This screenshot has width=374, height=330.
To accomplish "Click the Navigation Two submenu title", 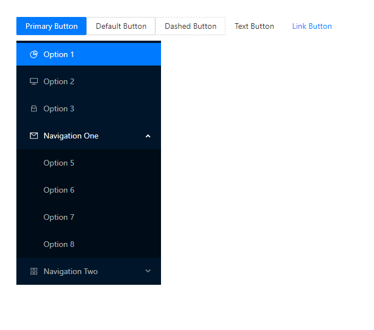I will (x=89, y=271).
